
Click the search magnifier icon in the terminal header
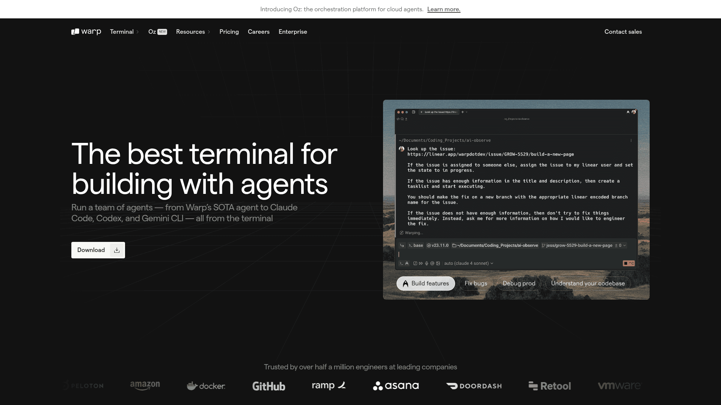click(402, 118)
